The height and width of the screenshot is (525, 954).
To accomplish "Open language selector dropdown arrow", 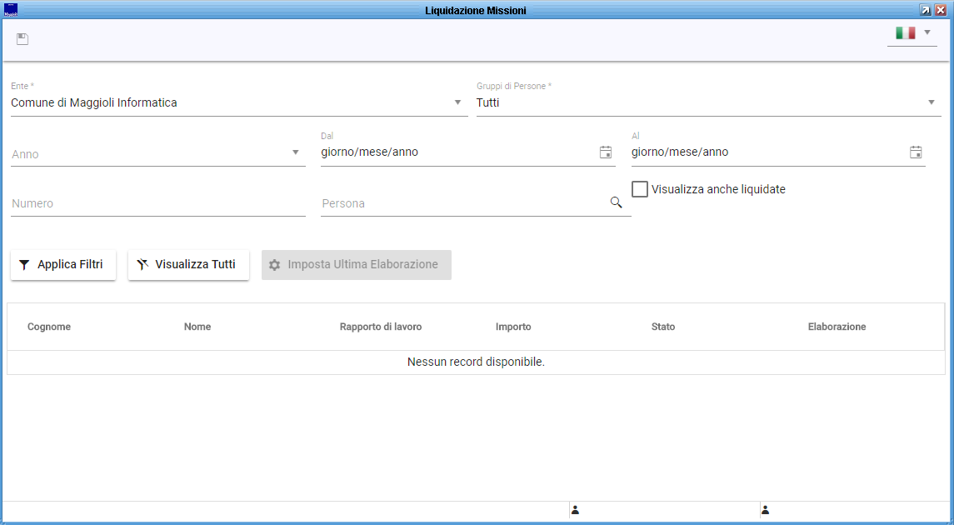I will [927, 32].
